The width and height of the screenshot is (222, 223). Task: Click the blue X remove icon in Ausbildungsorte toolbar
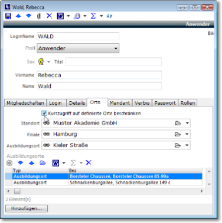[89, 162]
